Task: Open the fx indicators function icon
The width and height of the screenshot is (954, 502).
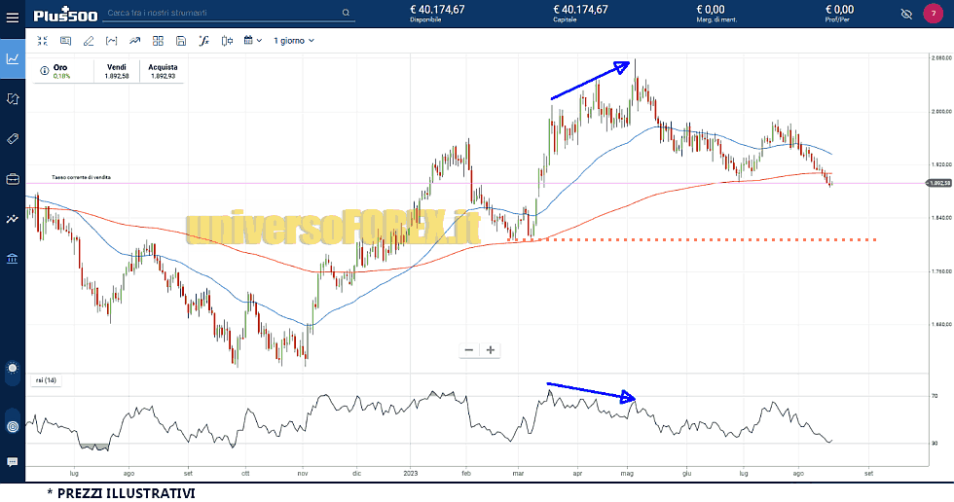Action: (x=204, y=41)
